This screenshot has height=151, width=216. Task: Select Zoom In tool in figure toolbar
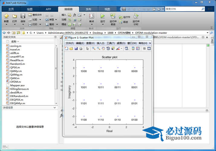pos(94,48)
